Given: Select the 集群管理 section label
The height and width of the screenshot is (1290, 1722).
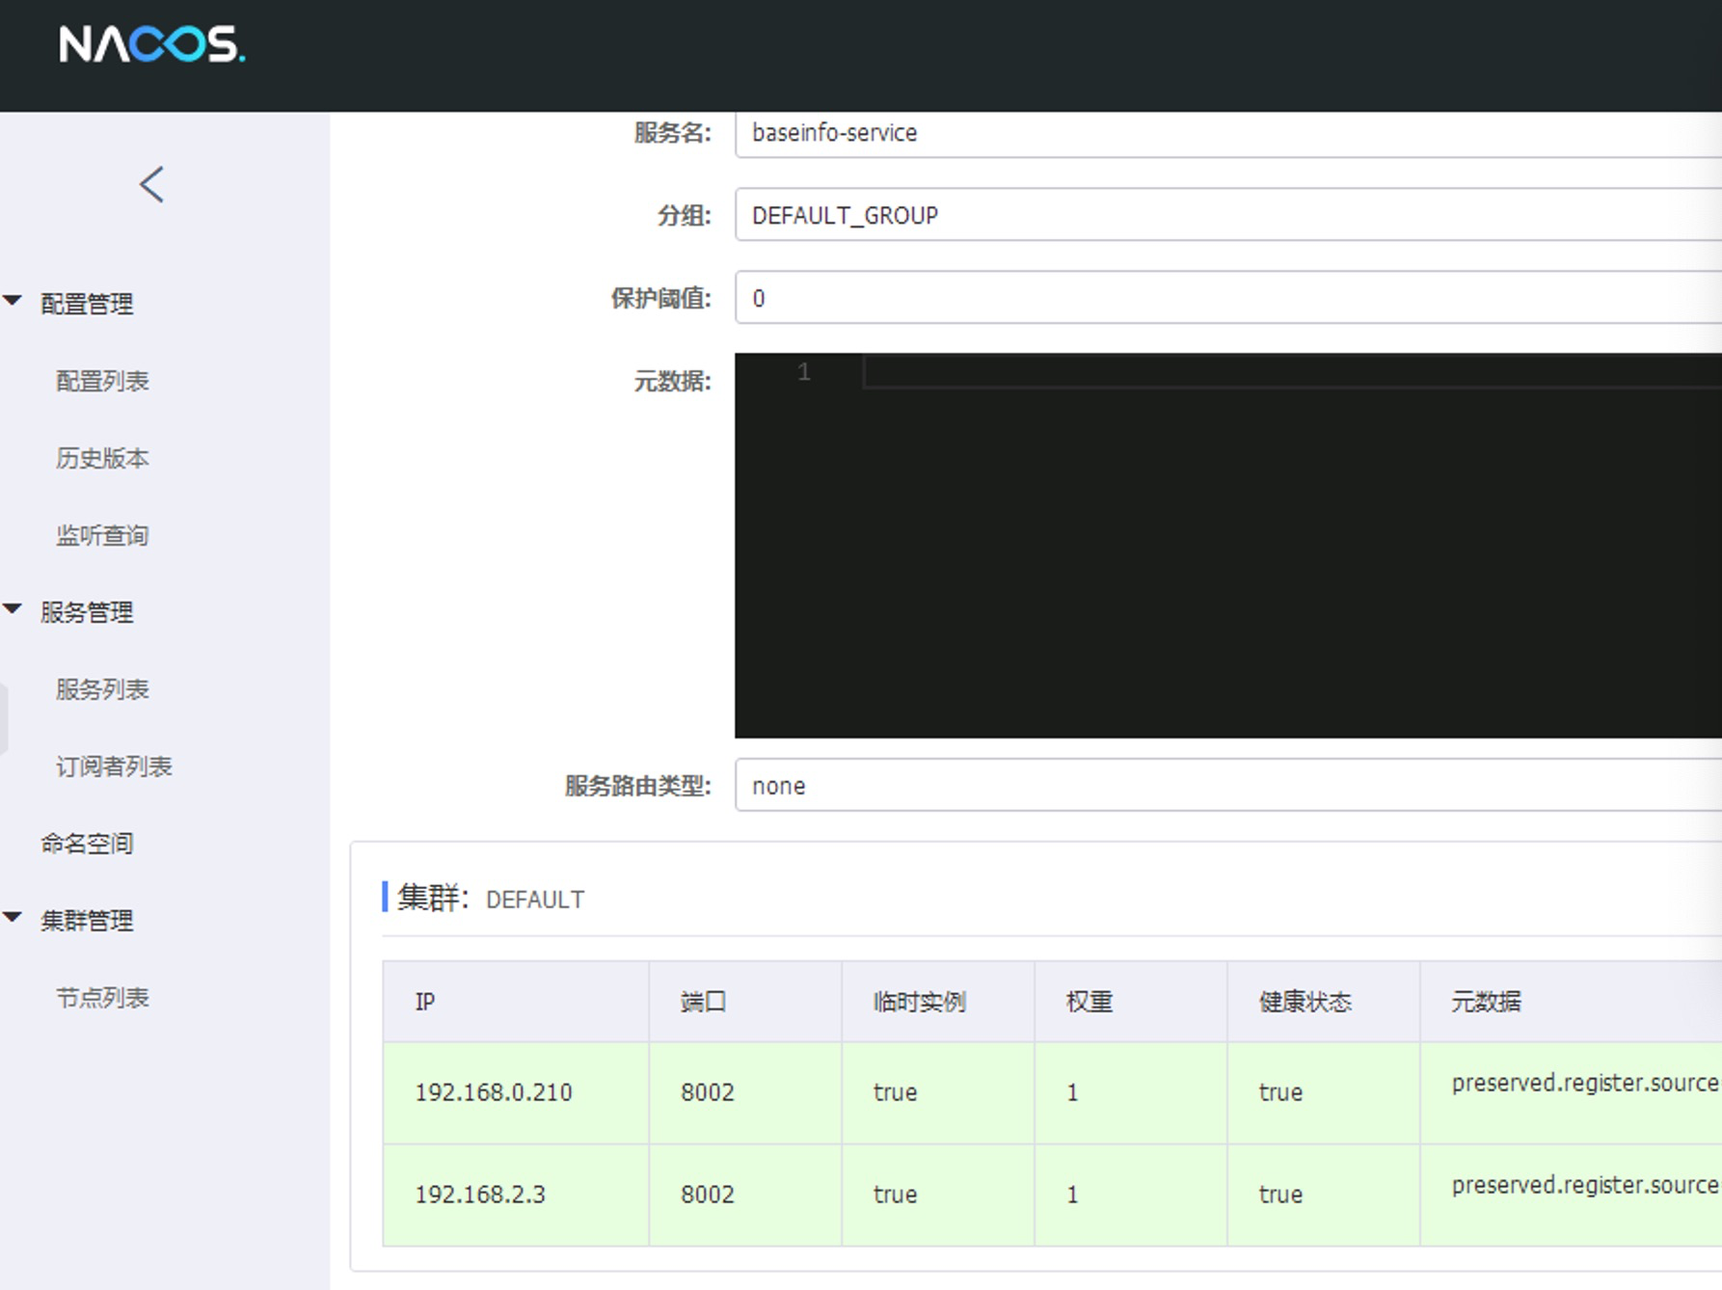Looking at the screenshot, I should pos(87,921).
